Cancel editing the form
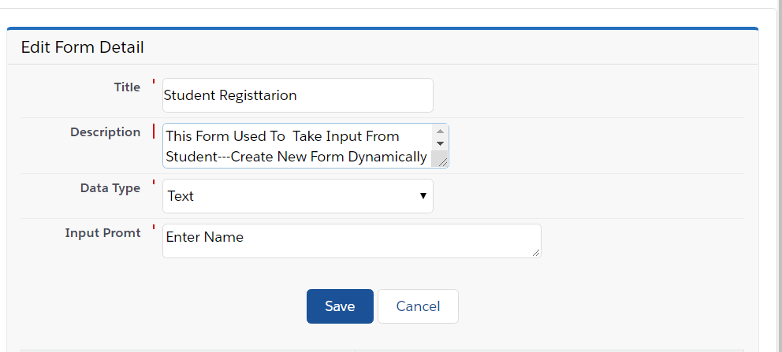 coord(418,306)
